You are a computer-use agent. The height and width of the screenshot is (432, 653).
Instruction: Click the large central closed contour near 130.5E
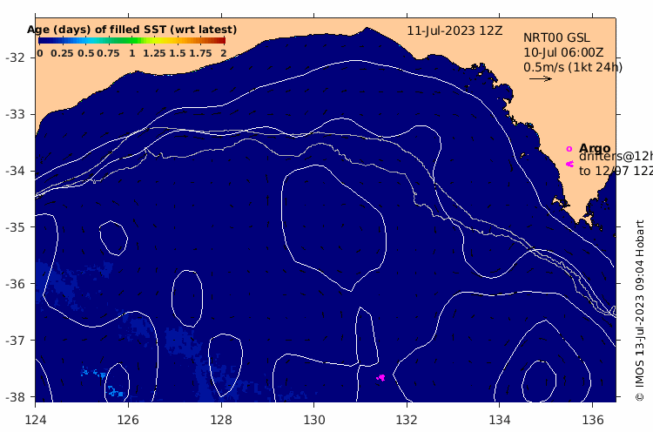pos(333,228)
